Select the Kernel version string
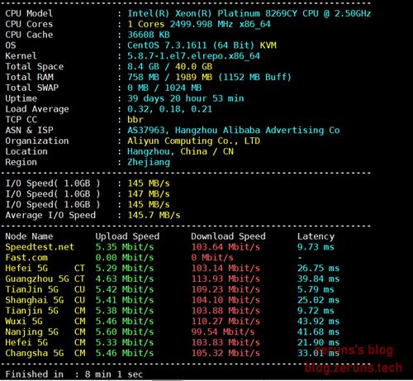 [193, 56]
